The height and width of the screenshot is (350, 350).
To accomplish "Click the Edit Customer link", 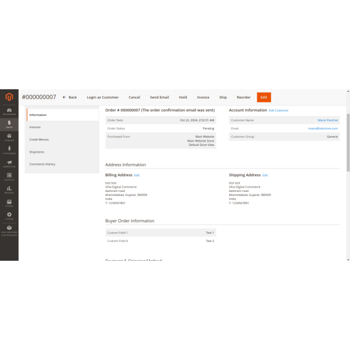I will point(278,110).
